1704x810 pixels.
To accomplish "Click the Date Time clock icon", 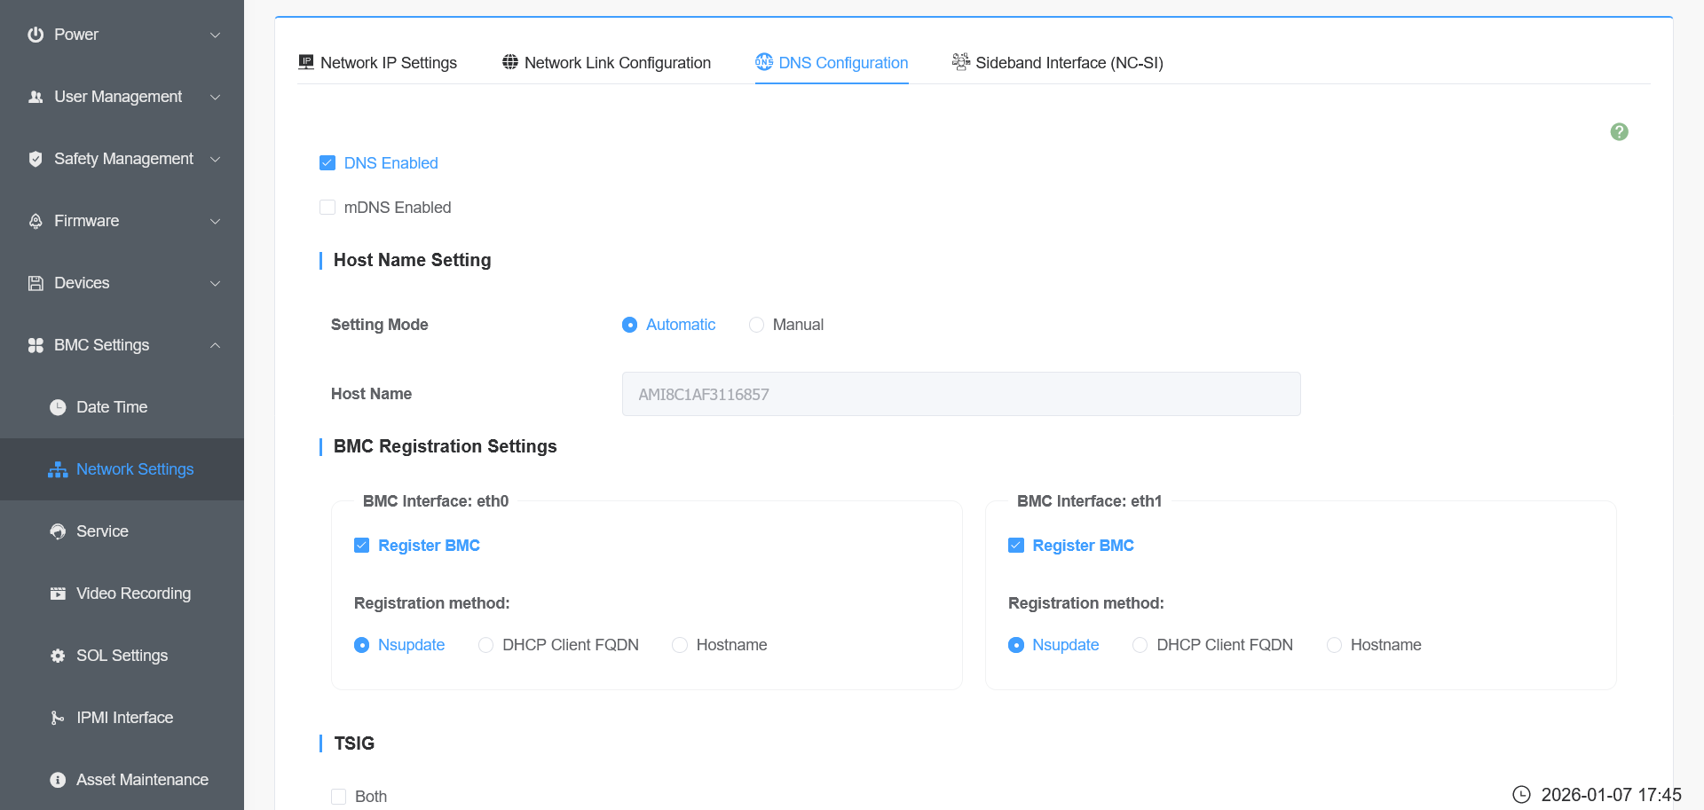I will tap(58, 407).
